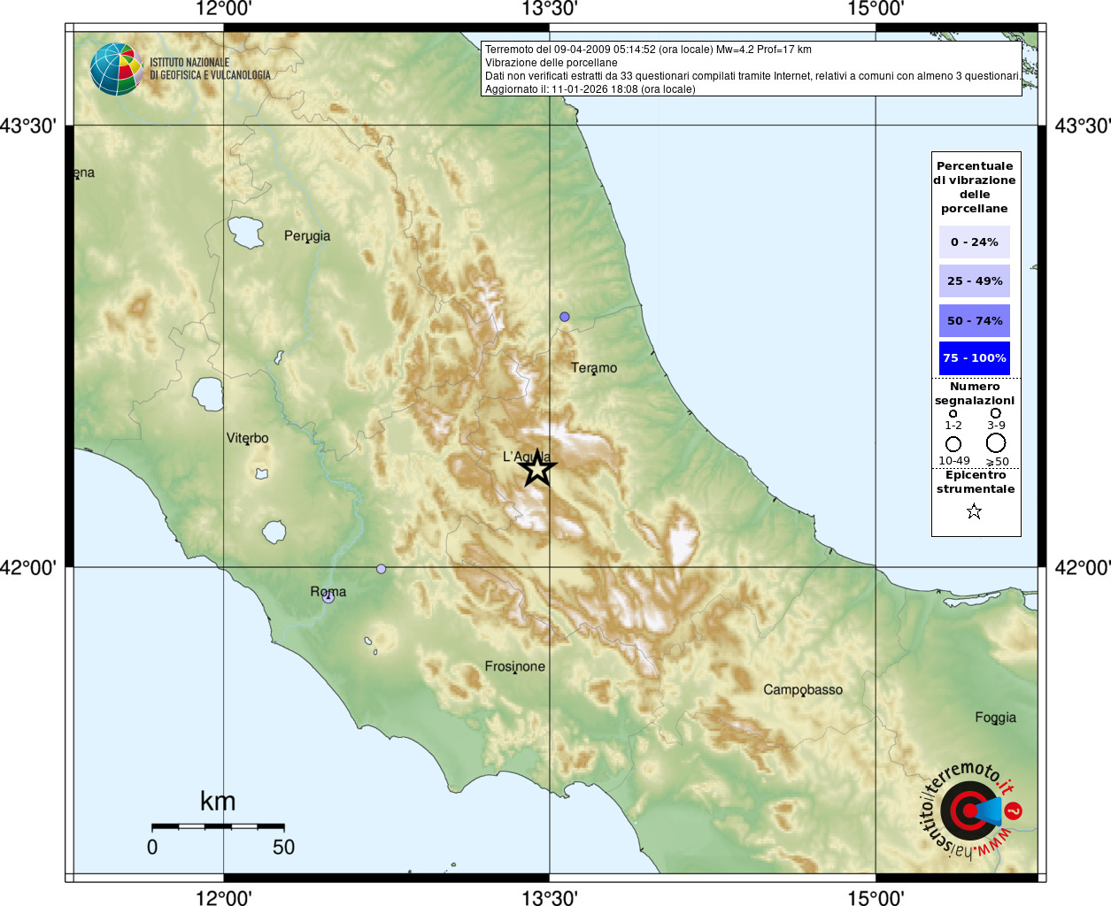Click the left 42°00' latitude label
Screen dimensions: 1111x906
click(x=27, y=567)
